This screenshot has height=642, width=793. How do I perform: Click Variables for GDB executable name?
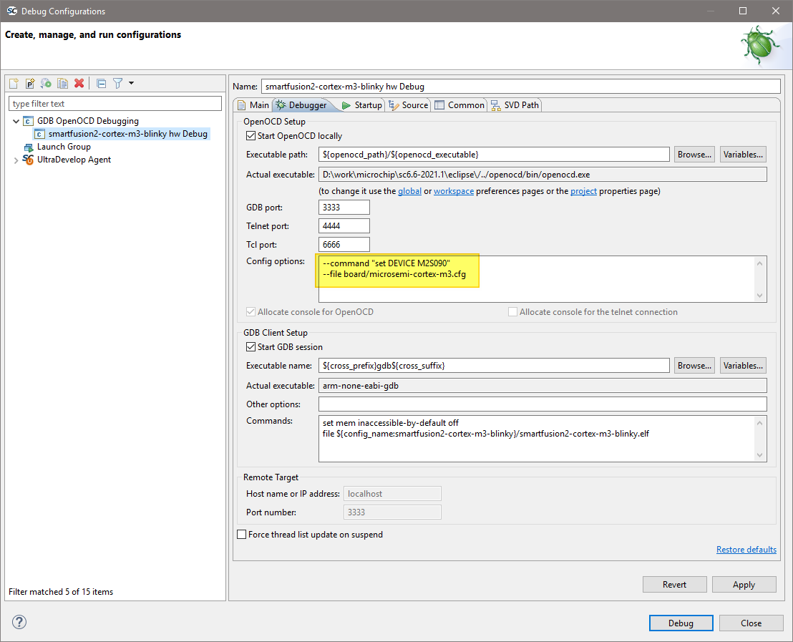pos(742,365)
